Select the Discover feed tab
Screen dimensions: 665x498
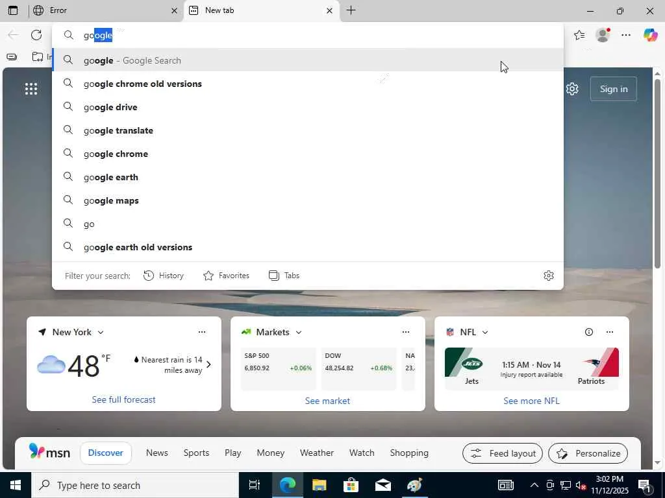(x=106, y=453)
